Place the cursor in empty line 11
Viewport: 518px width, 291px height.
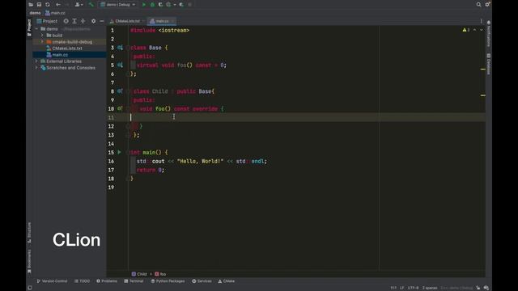tap(307, 117)
